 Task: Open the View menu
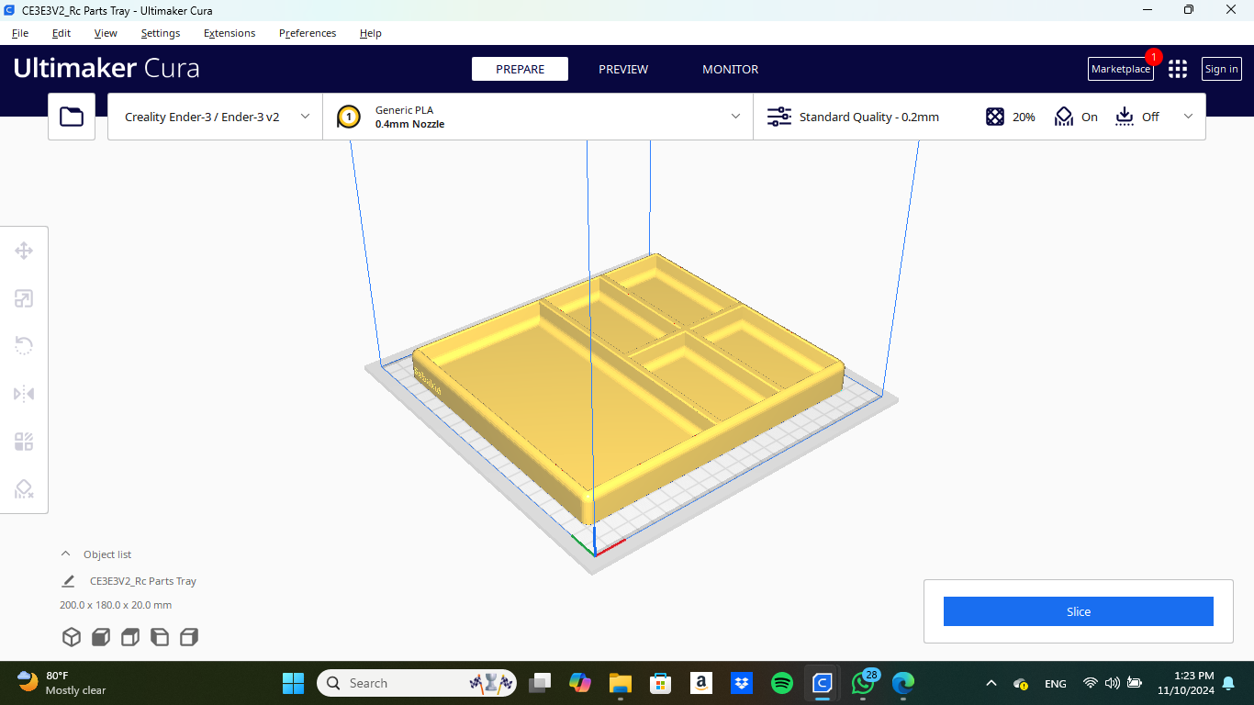click(x=106, y=33)
